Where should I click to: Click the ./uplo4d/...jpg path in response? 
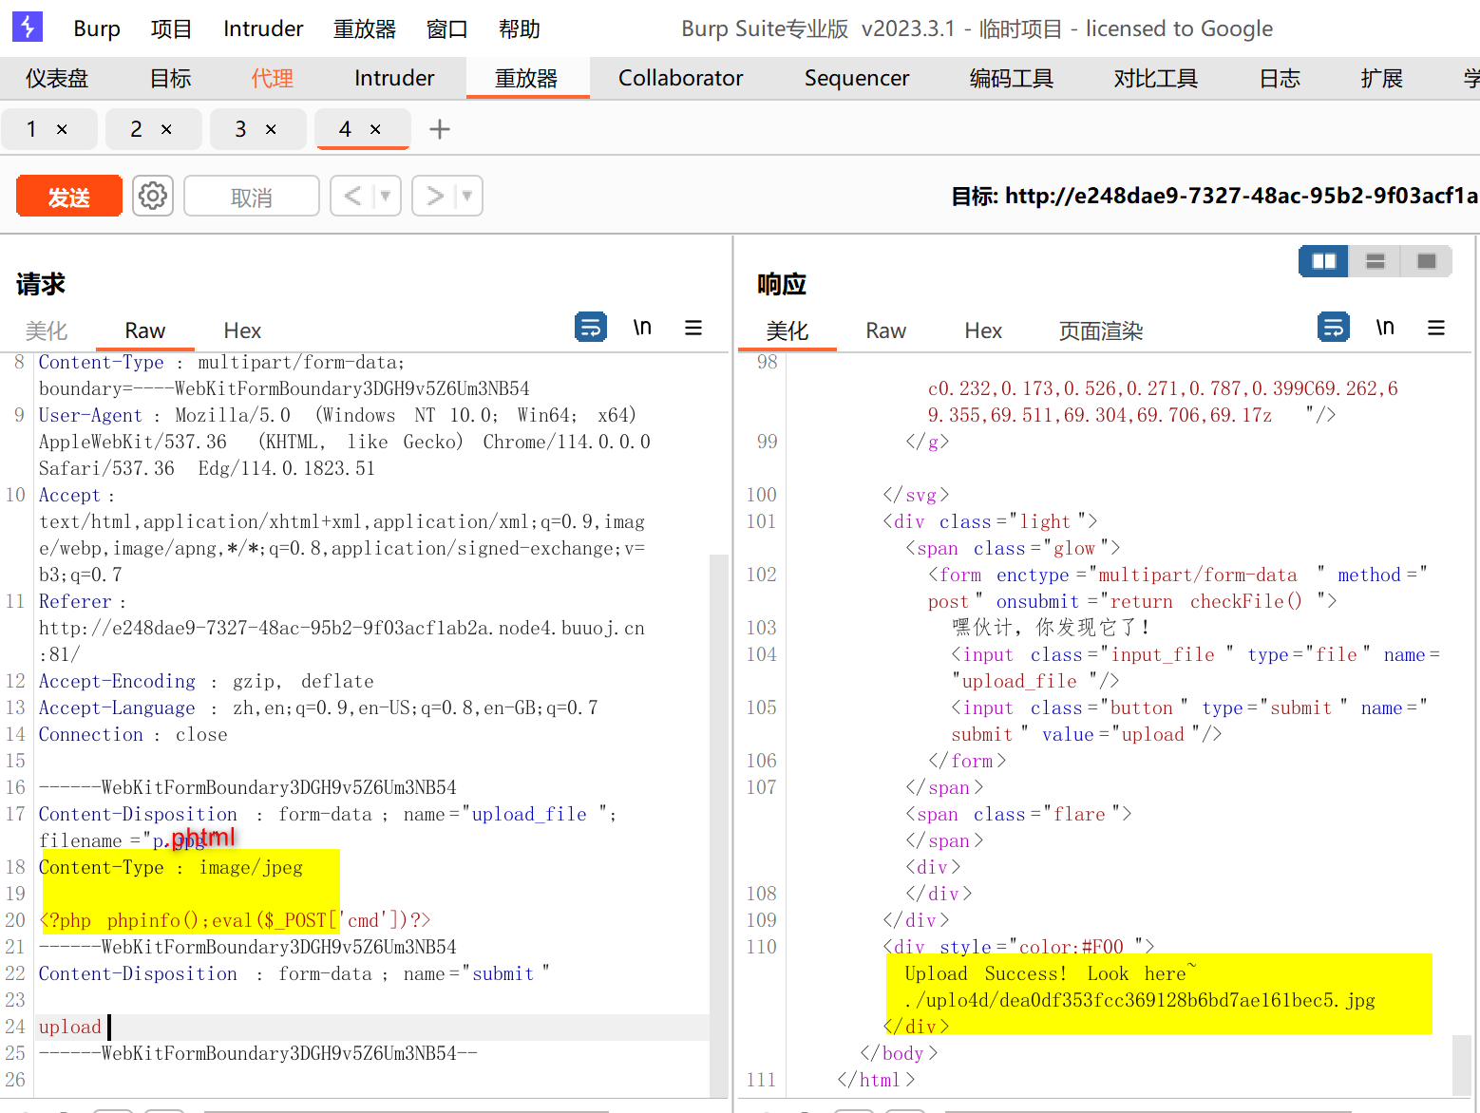(x=1140, y=1000)
